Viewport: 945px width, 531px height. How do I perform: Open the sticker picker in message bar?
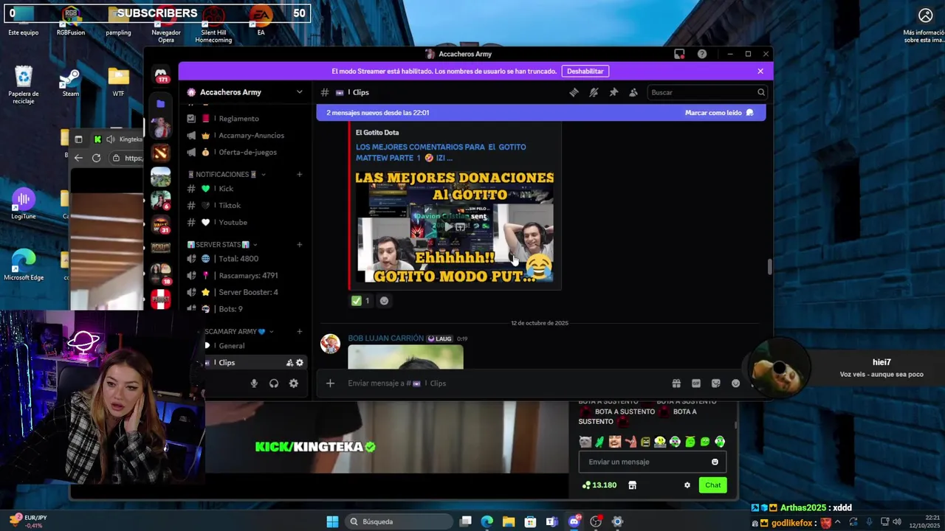(716, 383)
